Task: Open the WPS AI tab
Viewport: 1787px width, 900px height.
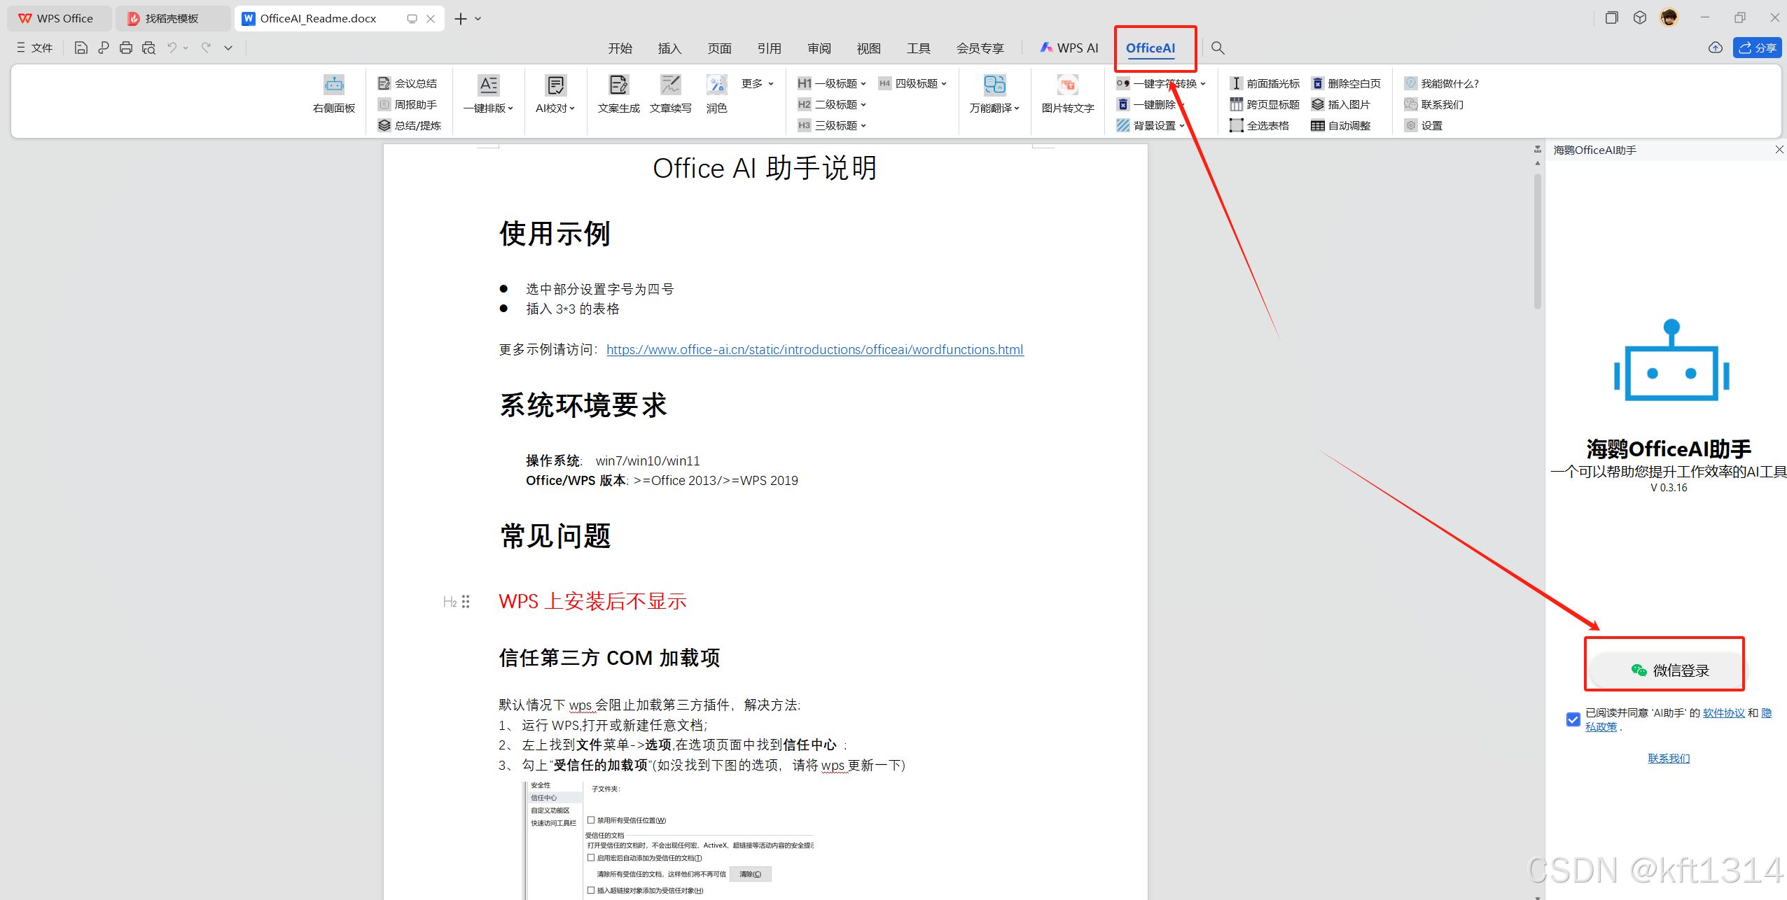Action: click(1069, 48)
